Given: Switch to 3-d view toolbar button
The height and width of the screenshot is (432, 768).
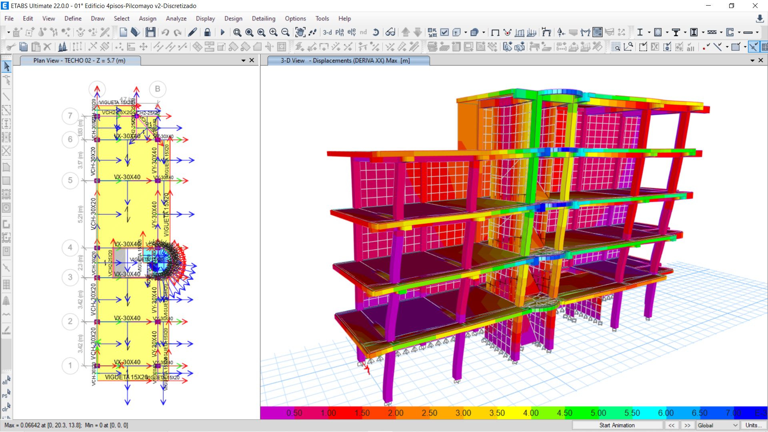Looking at the screenshot, I should coord(327,32).
